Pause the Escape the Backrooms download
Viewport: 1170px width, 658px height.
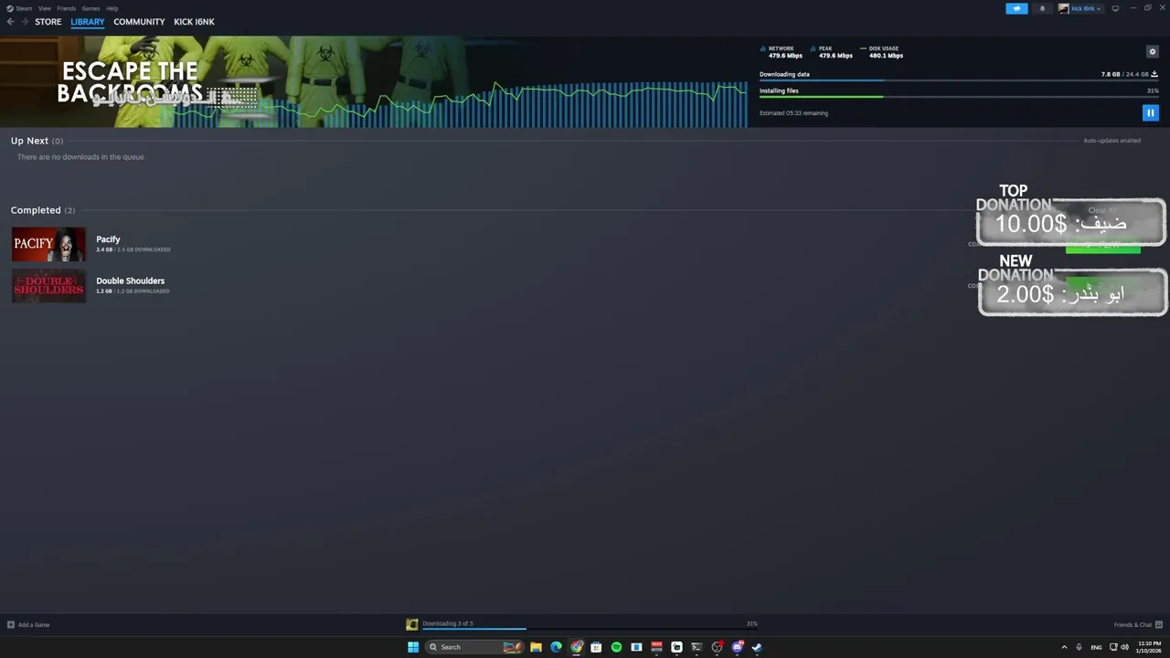tap(1151, 112)
